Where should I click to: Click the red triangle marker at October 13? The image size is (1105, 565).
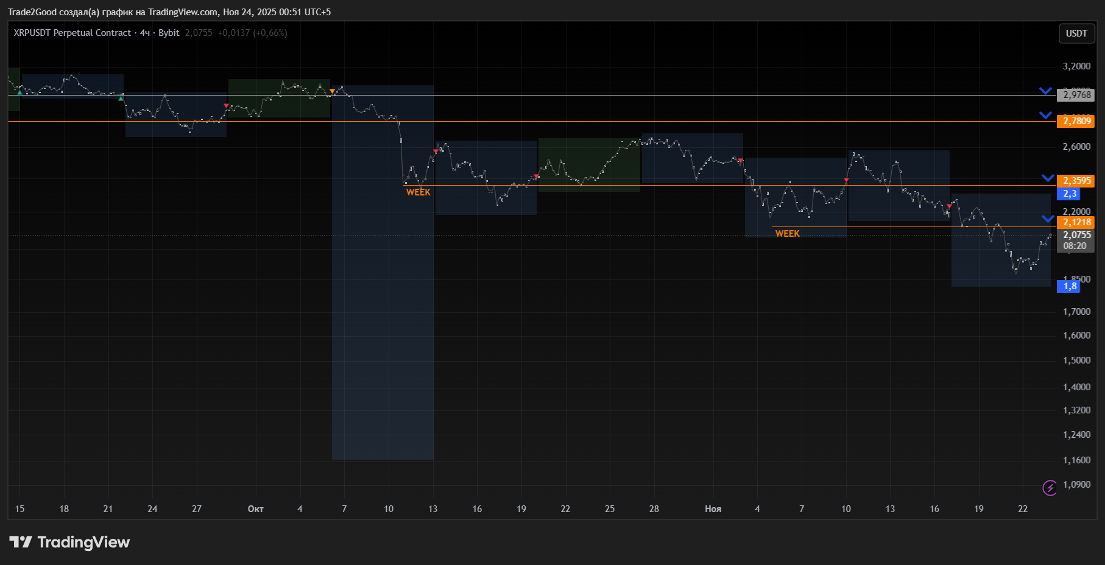click(436, 151)
